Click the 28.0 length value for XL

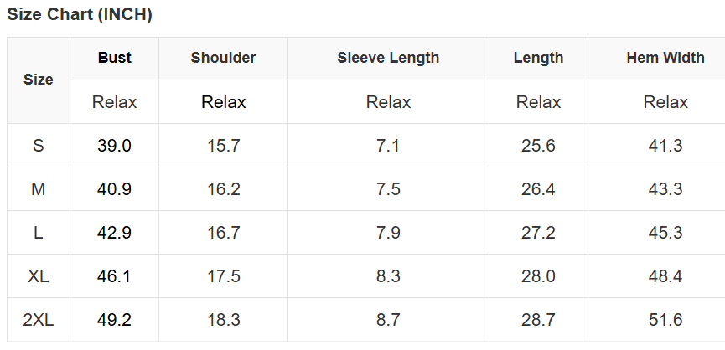coord(538,276)
